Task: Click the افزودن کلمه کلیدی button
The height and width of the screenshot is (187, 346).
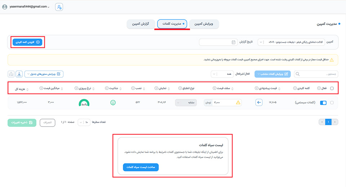Action: point(28,42)
